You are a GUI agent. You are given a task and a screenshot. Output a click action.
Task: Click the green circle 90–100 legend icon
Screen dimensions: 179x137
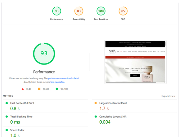tap(57, 89)
